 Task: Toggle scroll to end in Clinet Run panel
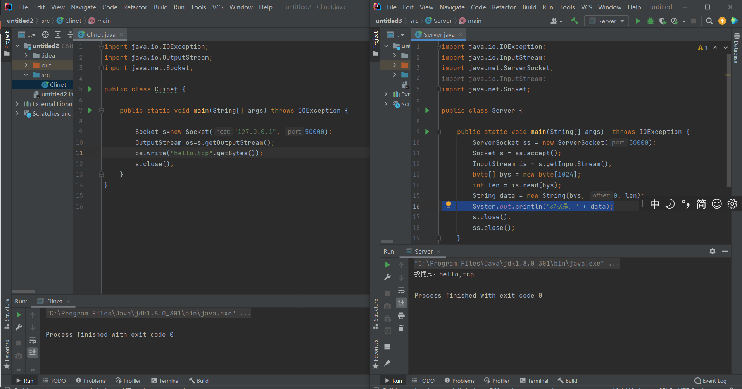tap(33, 353)
